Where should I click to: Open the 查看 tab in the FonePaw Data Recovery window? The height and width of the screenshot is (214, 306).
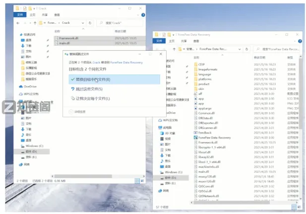(x=196, y=41)
